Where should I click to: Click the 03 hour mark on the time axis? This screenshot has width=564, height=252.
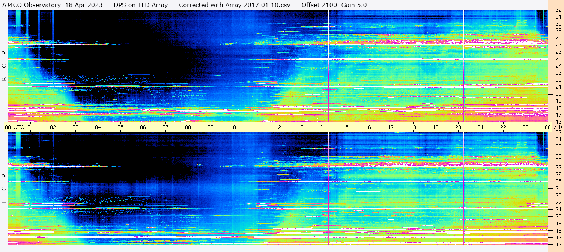pos(75,127)
